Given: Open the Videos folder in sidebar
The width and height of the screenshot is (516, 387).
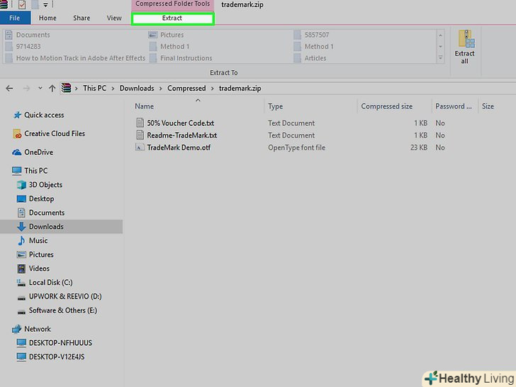Looking at the screenshot, I should (x=39, y=269).
